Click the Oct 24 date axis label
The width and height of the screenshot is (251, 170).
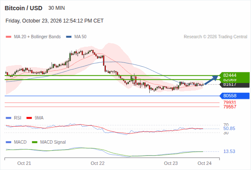(x=205, y=163)
